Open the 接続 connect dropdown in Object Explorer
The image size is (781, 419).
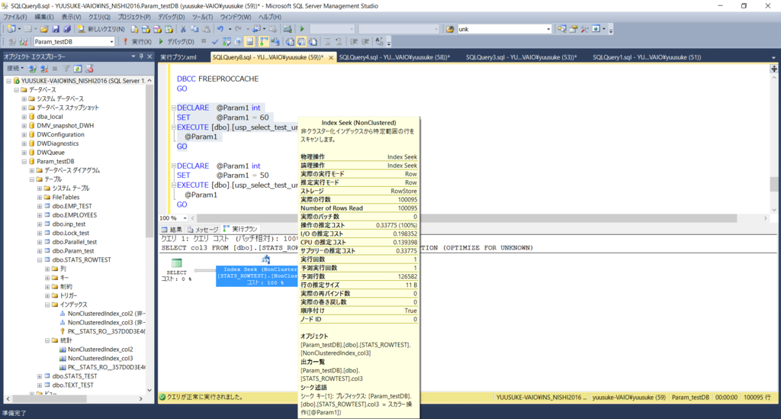click(15, 68)
